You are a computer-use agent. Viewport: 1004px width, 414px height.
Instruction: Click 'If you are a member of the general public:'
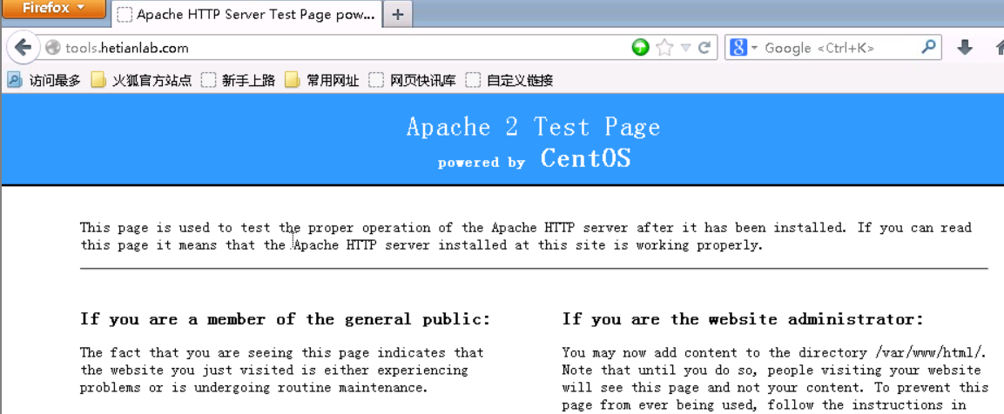click(x=285, y=318)
